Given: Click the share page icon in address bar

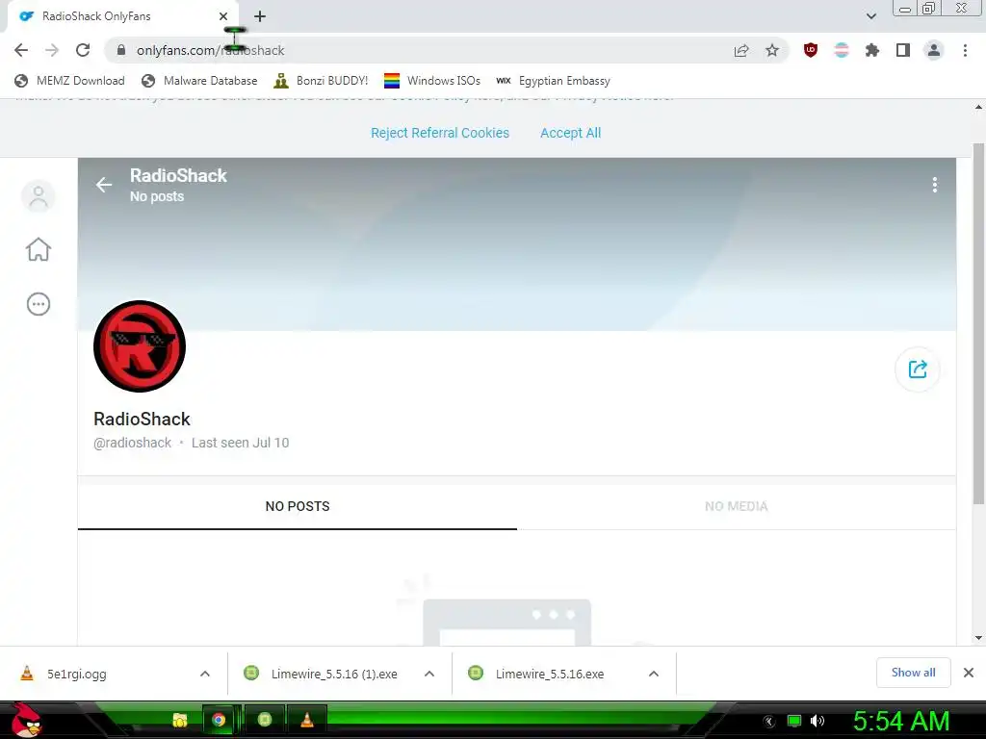Looking at the screenshot, I should click(741, 50).
